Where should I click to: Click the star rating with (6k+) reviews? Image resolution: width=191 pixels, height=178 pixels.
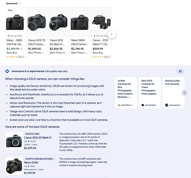pos(102,57)
